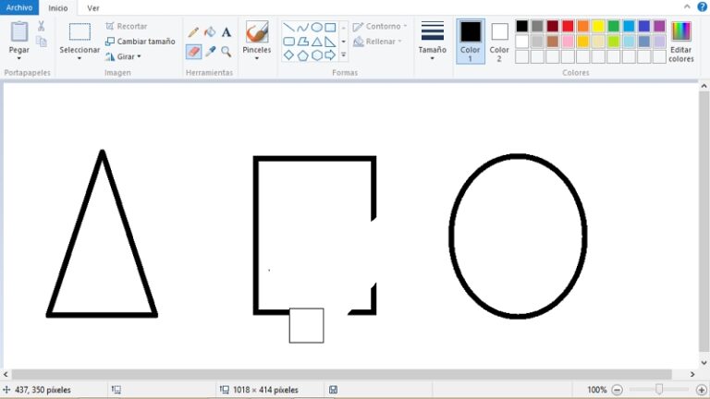Pick the green color swatch

coord(614,26)
